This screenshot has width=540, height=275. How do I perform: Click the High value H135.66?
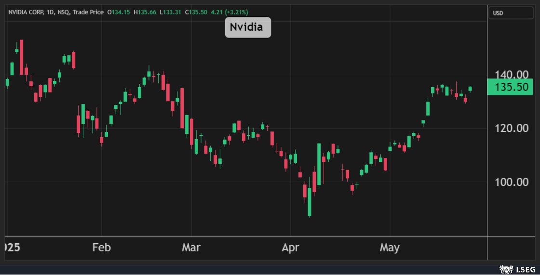click(145, 12)
